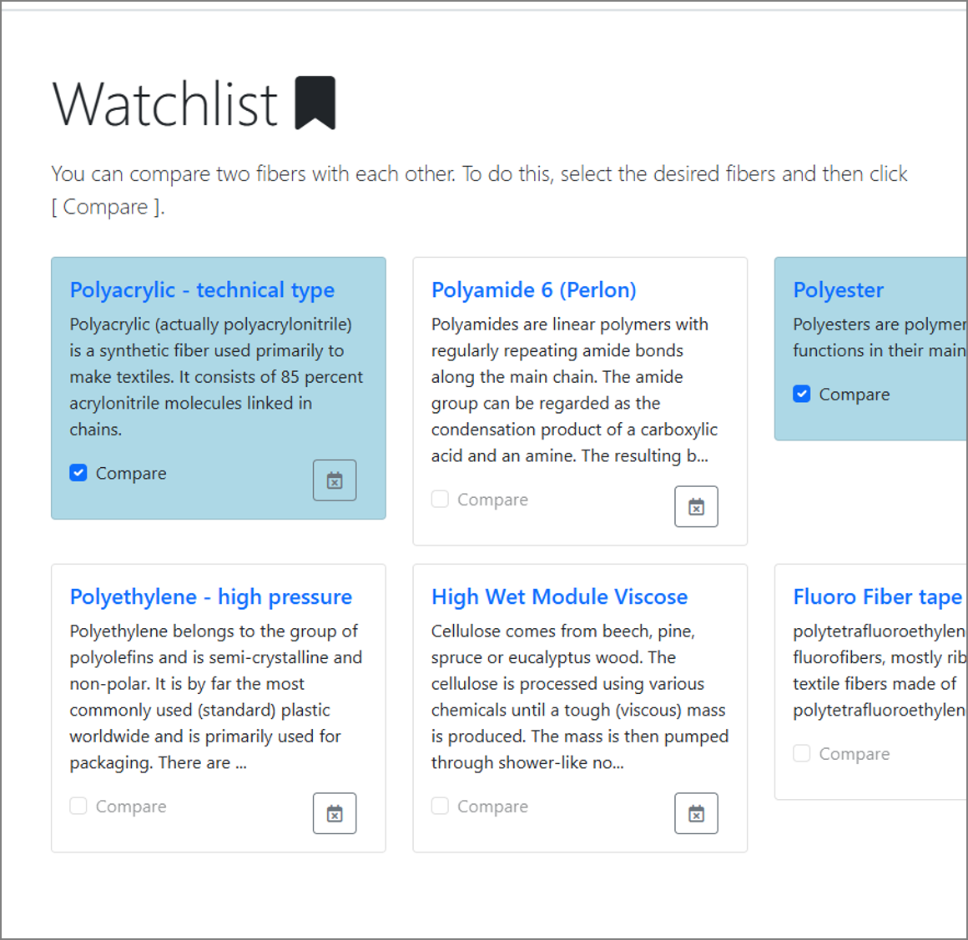Remove High Wet Module Viscose from watchlist
The height and width of the screenshot is (940, 968).
click(696, 813)
